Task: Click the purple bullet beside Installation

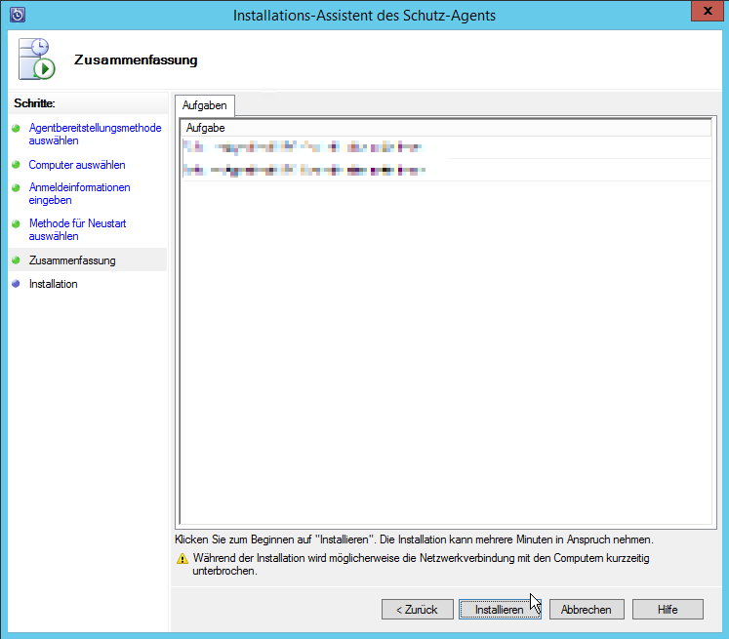Action: [x=16, y=284]
